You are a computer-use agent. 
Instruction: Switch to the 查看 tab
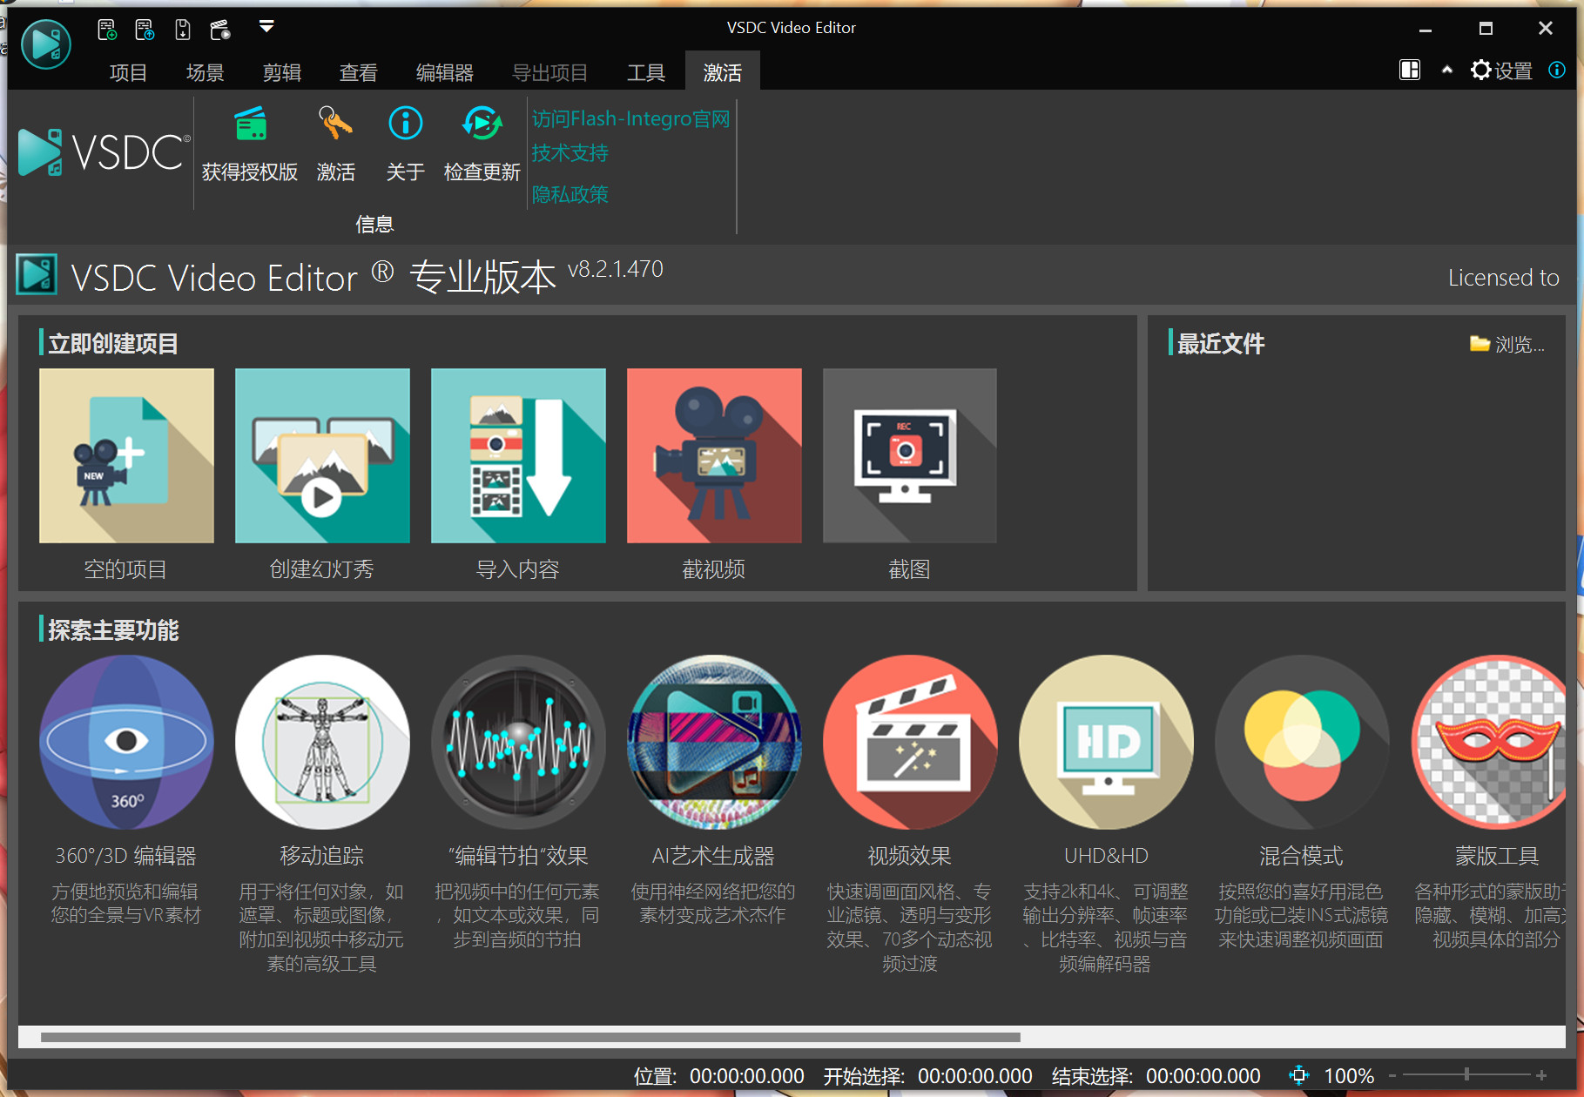point(358,72)
